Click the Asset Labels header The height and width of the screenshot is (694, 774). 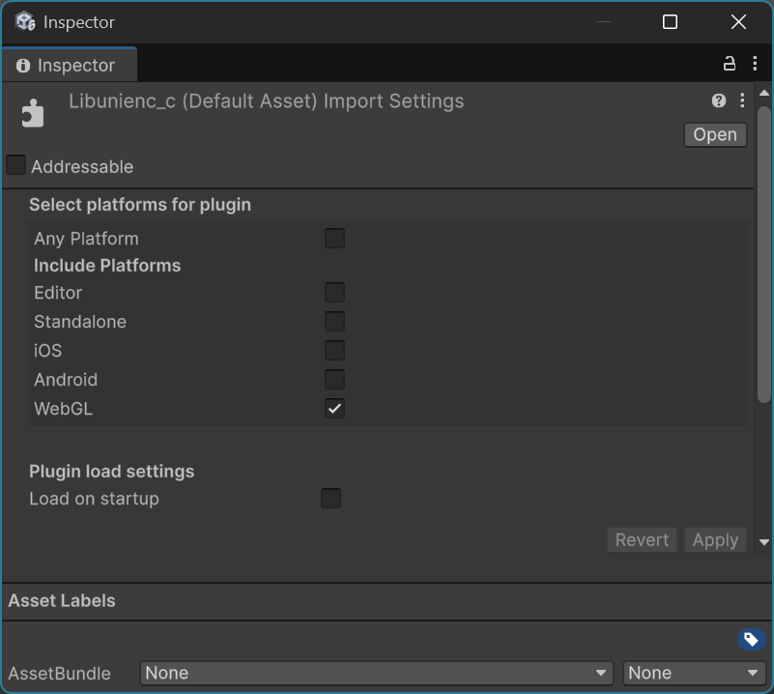[x=62, y=600]
